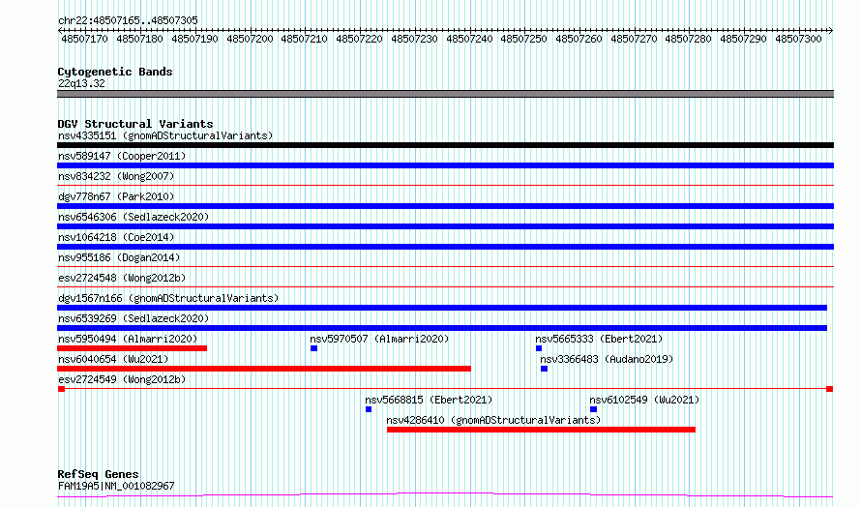This screenshot has height=507, width=861.
Task: Open the dgv1567n166 gnomADStructuralVariants label
Action: click(168, 298)
